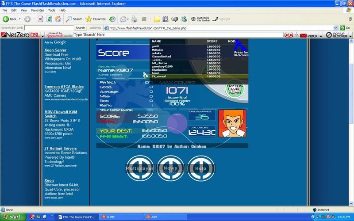Screen dimensions: 354x221
Task: Click the Windows Start button
Action: pos(13,217)
